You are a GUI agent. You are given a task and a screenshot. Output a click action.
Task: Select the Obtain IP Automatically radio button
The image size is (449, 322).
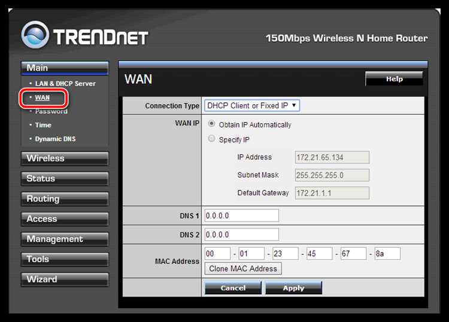[211, 124]
